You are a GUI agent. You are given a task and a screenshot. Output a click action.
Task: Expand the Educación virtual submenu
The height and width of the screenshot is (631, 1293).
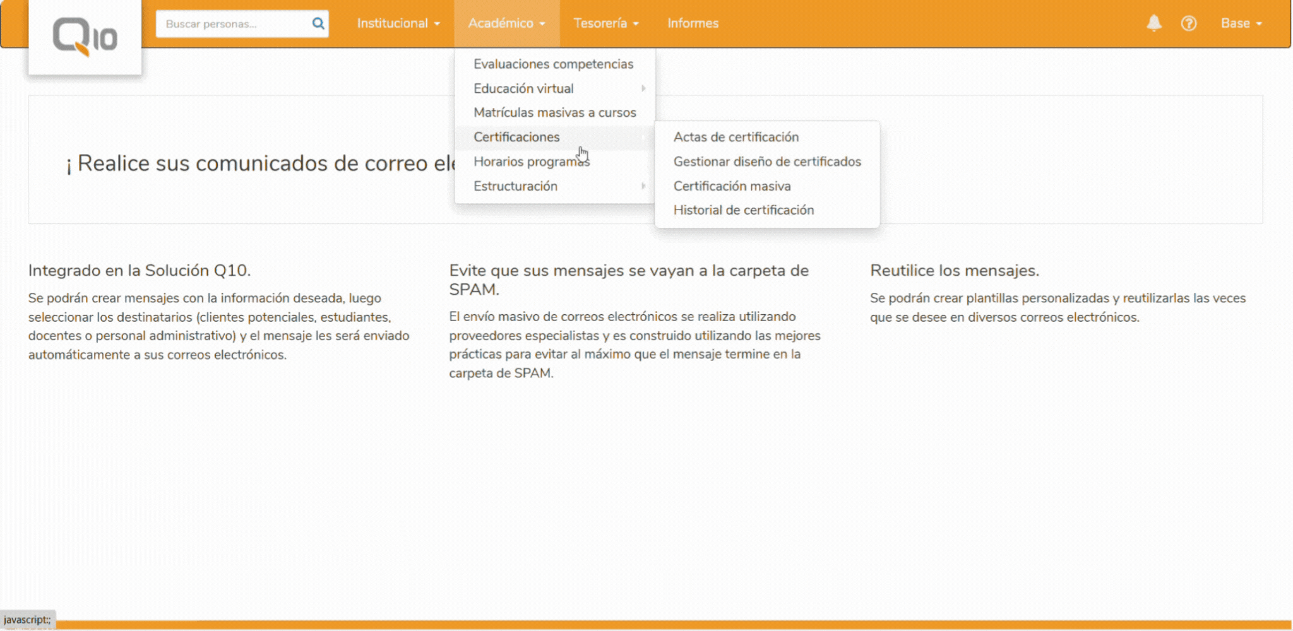pyautogui.click(x=523, y=89)
